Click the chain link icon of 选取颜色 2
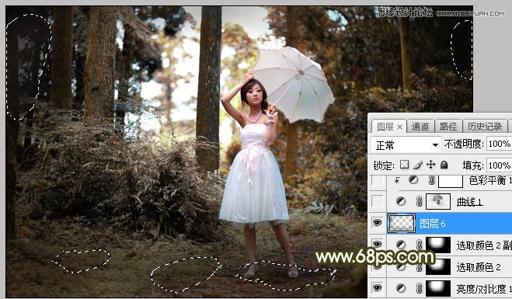The height and width of the screenshot is (299, 512). coord(420,267)
